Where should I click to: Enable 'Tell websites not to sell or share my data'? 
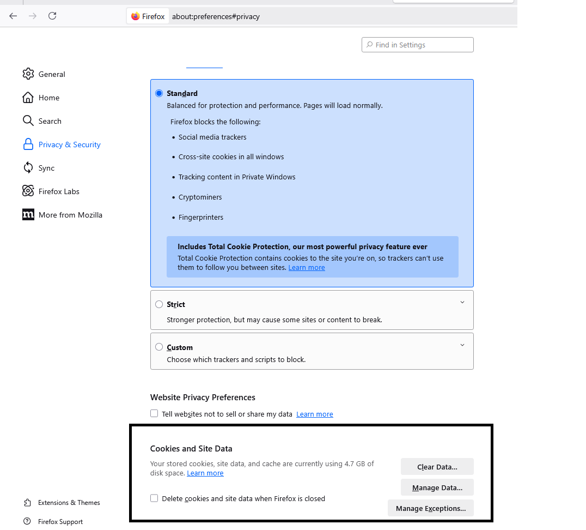point(154,413)
